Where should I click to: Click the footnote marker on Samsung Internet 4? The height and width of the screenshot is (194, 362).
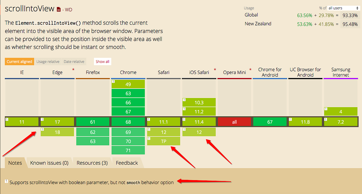point(325,109)
